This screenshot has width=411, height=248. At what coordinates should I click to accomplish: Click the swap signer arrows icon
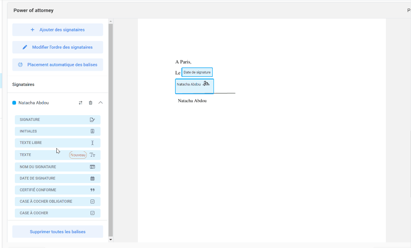point(81,103)
